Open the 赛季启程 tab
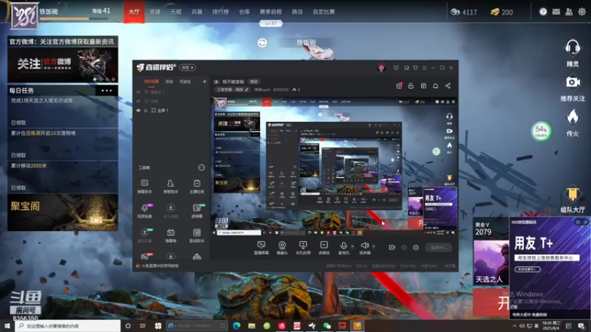The height and width of the screenshot is (332, 591). (270, 12)
